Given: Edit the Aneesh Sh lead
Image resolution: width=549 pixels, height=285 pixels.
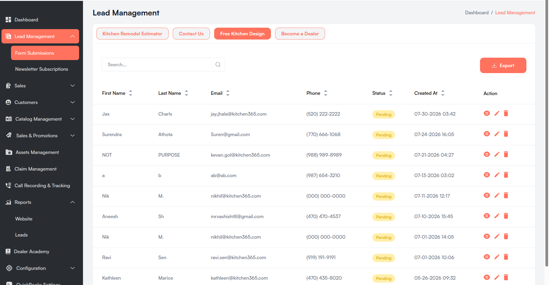Looking at the screenshot, I should 497,216.
